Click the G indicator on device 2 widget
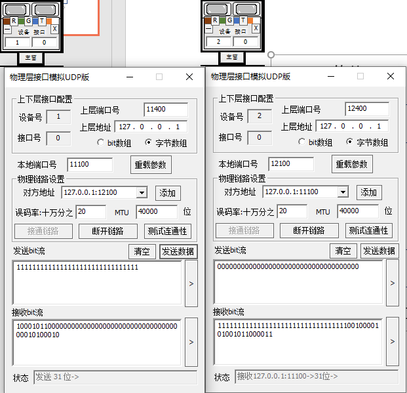This screenshot has width=407, height=393. click(229, 20)
